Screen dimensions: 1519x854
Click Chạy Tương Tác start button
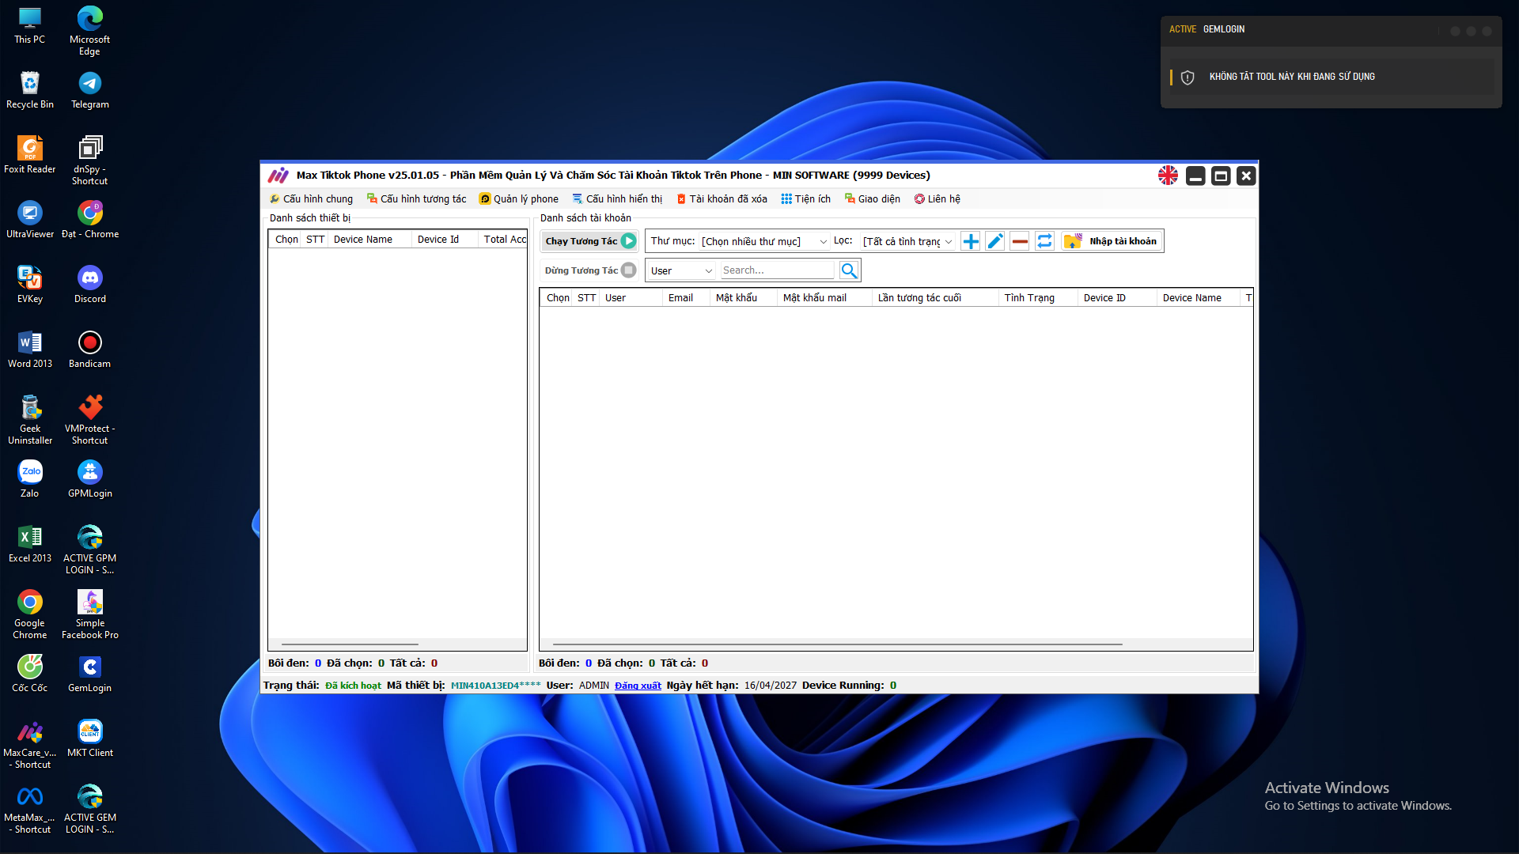590,241
